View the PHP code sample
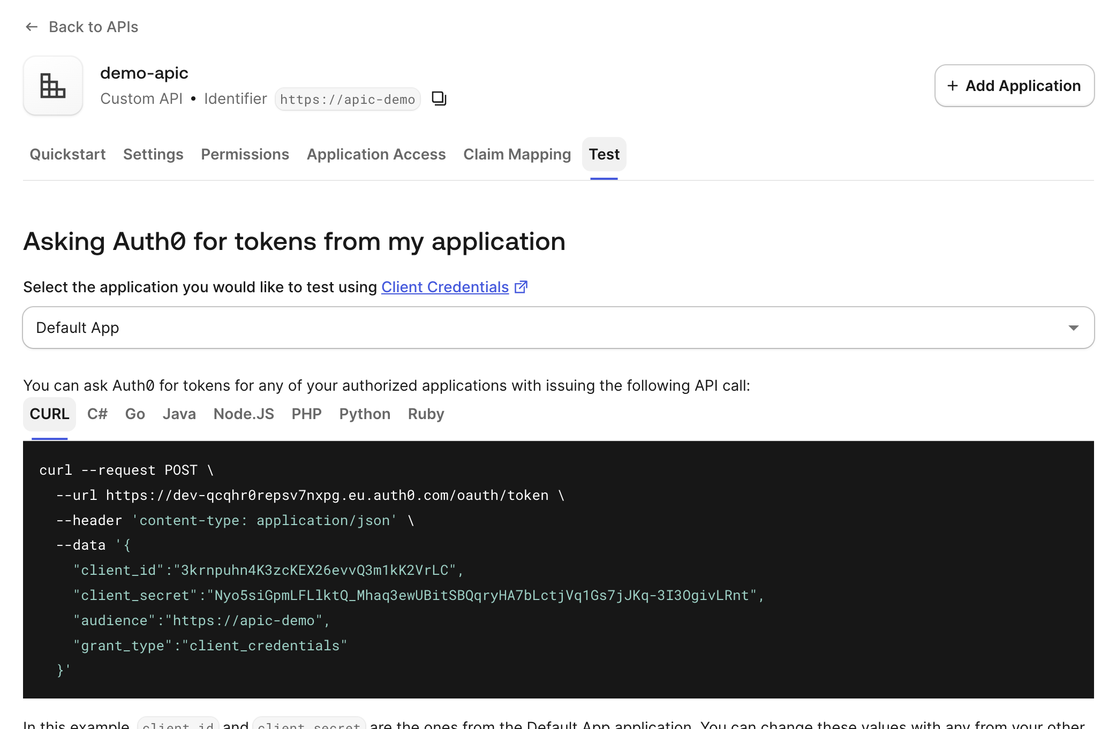1101x729 pixels. [306, 414]
